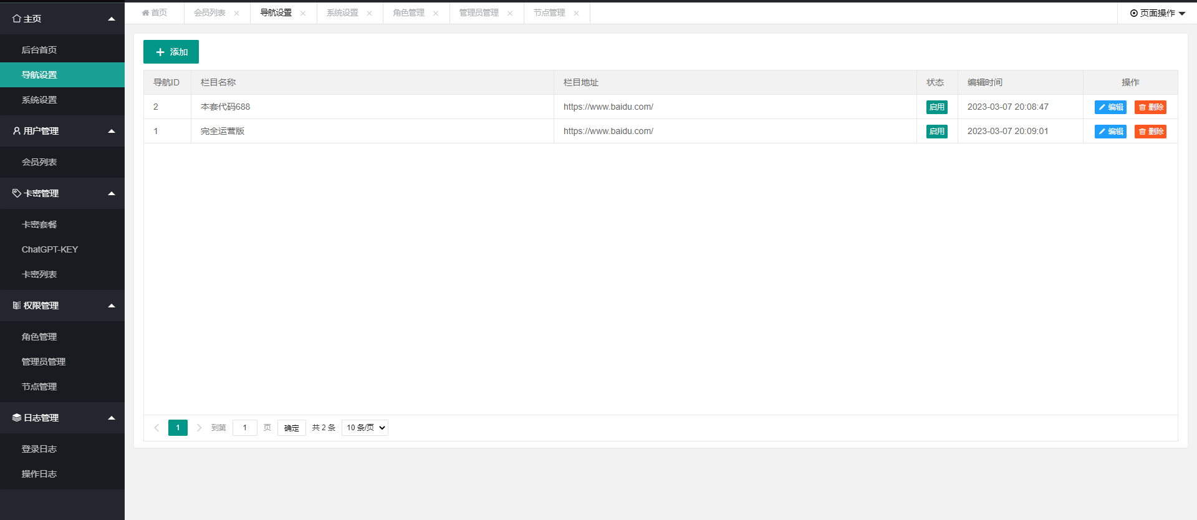Screen dimensions: 1197x520
Task: Open 系统设置 in the sidebar
Action: coord(62,100)
